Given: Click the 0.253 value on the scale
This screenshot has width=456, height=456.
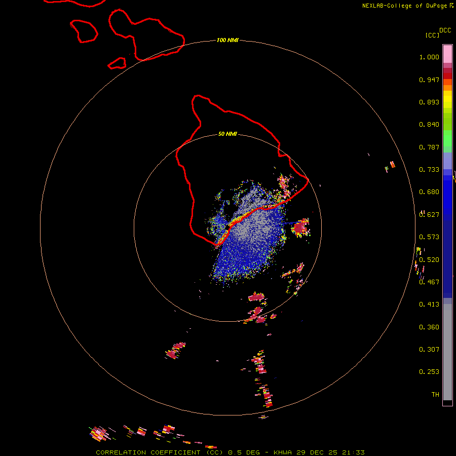Looking at the screenshot, I should tap(429, 372).
